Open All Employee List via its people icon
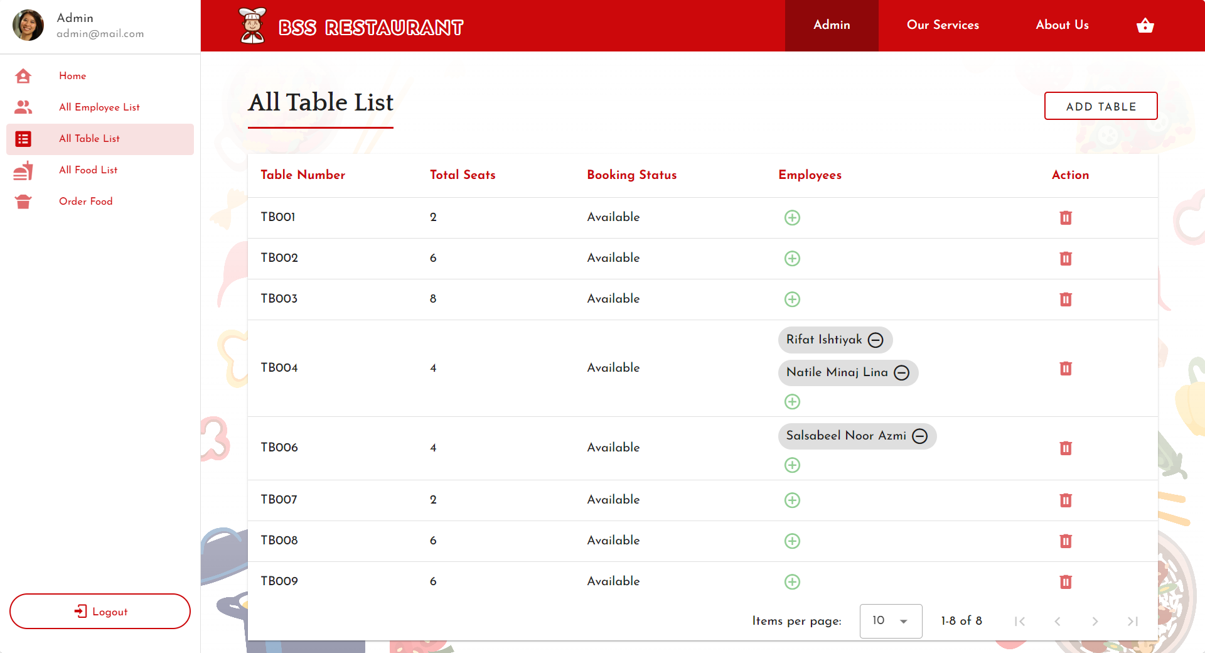 23,107
